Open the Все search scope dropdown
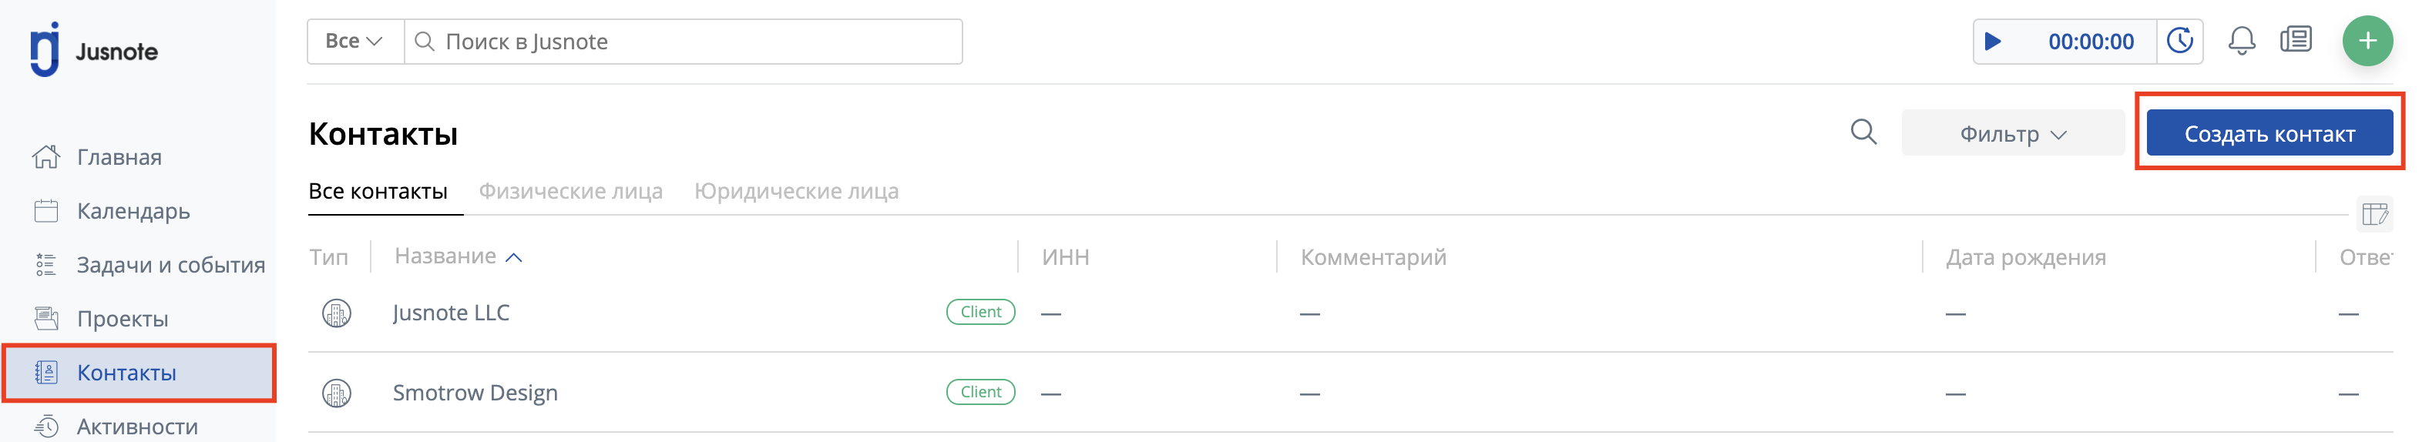This screenshot has width=2429, height=442. tap(354, 42)
